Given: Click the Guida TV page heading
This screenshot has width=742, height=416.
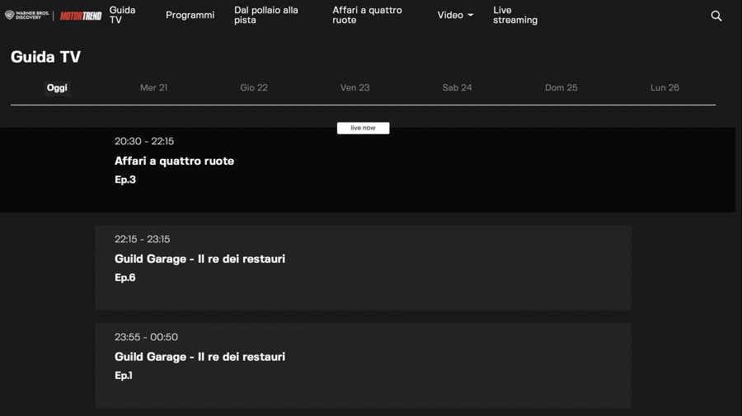Looking at the screenshot, I should (45, 57).
